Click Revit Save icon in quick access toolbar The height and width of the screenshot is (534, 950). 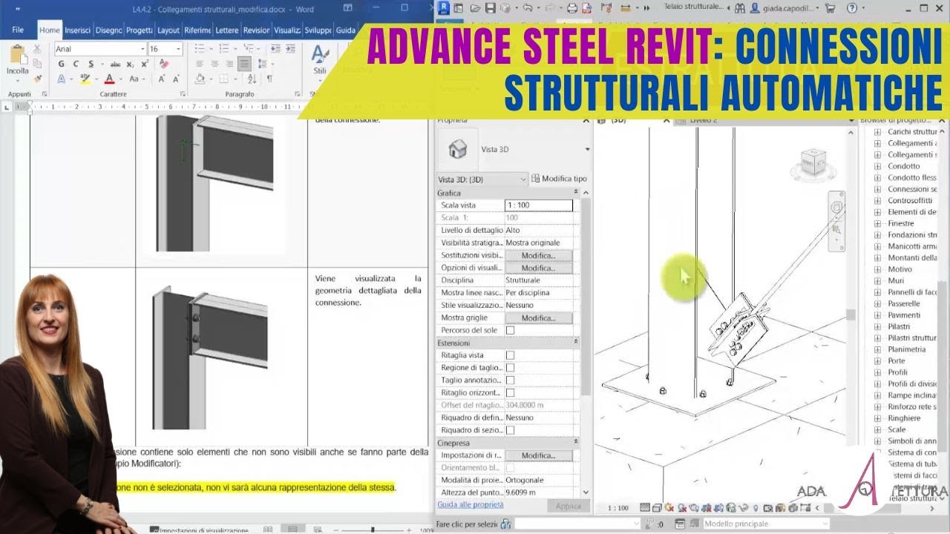tap(491, 8)
